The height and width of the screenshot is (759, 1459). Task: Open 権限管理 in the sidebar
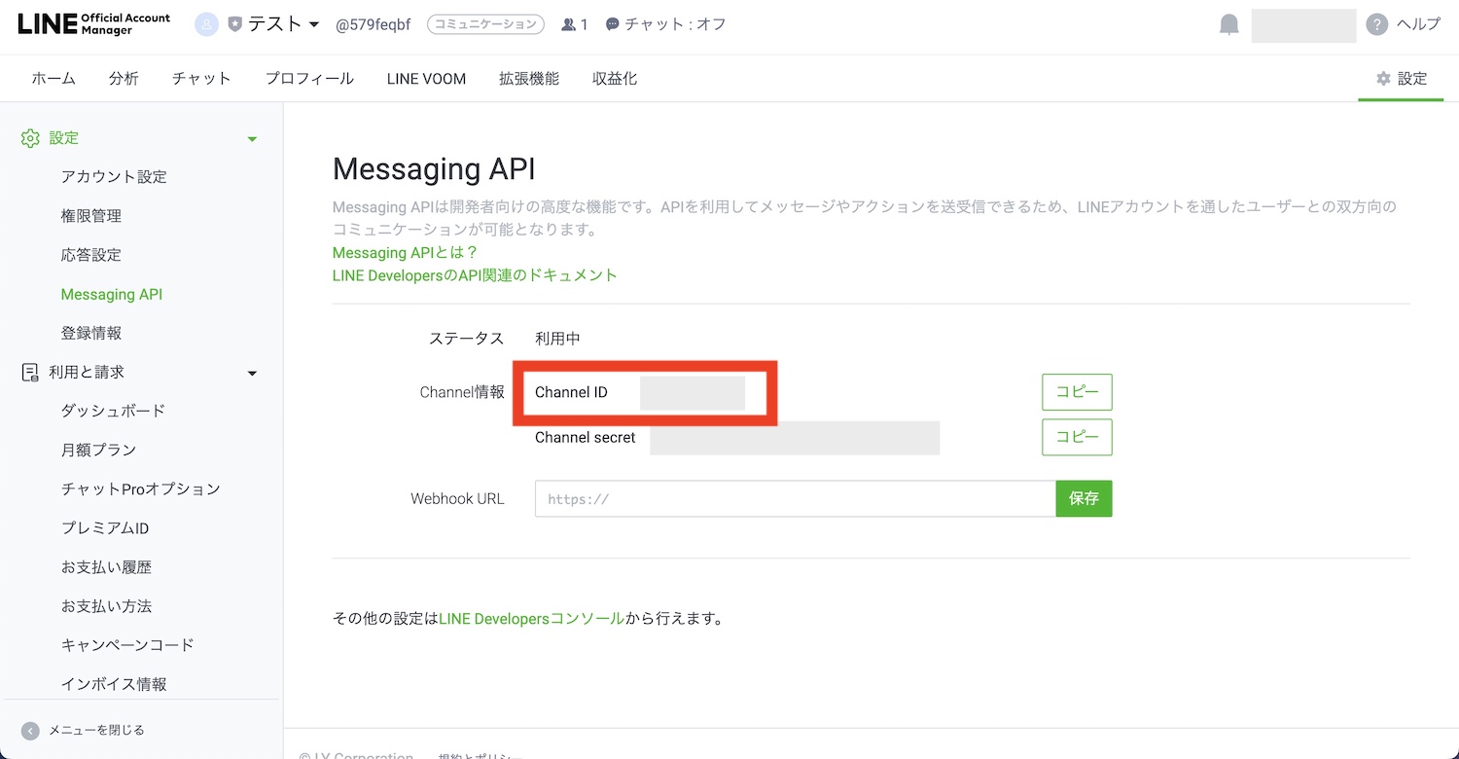[90, 216]
